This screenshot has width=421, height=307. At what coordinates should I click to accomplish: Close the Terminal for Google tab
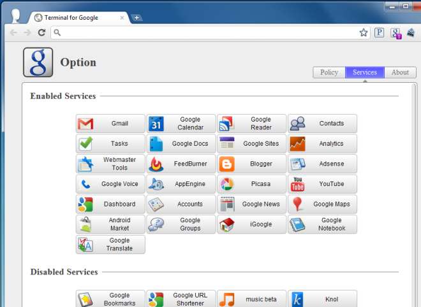[122, 18]
